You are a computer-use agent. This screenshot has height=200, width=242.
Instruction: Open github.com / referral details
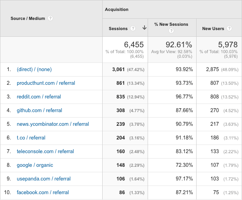tap(39, 111)
